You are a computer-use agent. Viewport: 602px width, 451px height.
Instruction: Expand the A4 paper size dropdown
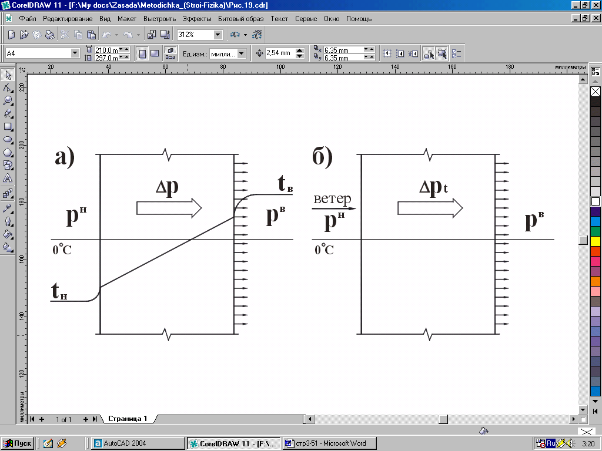(75, 53)
